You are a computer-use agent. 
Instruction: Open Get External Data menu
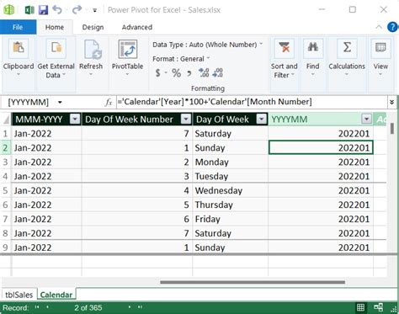tap(56, 58)
